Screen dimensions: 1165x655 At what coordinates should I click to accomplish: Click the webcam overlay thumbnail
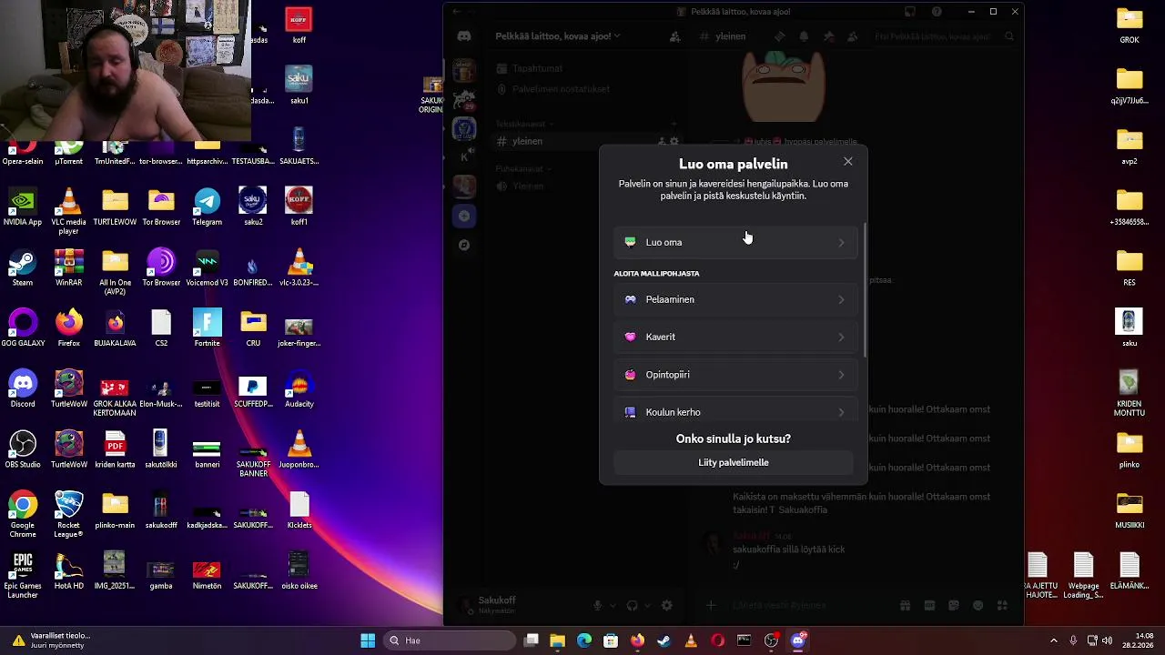pyautogui.click(x=126, y=71)
